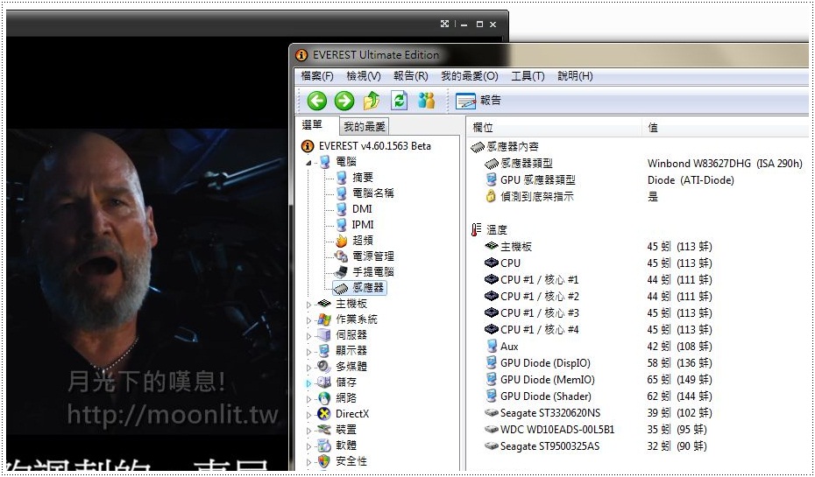Collapse the 電腦 tree node
The image size is (815, 477).
(x=308, y=162)
